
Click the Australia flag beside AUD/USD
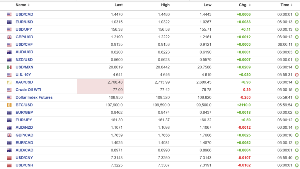[x=9, y=52]
